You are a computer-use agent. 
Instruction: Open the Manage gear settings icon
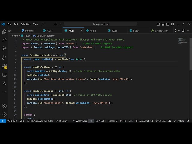[x=4, y=114]
